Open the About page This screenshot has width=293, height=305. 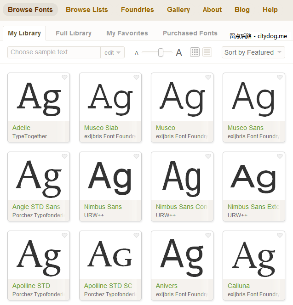212,10
